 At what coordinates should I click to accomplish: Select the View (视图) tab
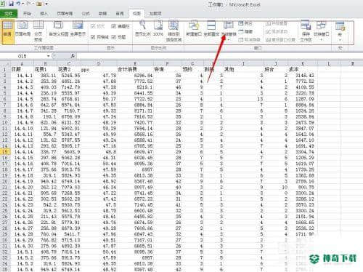pyautogui.click(x=136, y=14)
